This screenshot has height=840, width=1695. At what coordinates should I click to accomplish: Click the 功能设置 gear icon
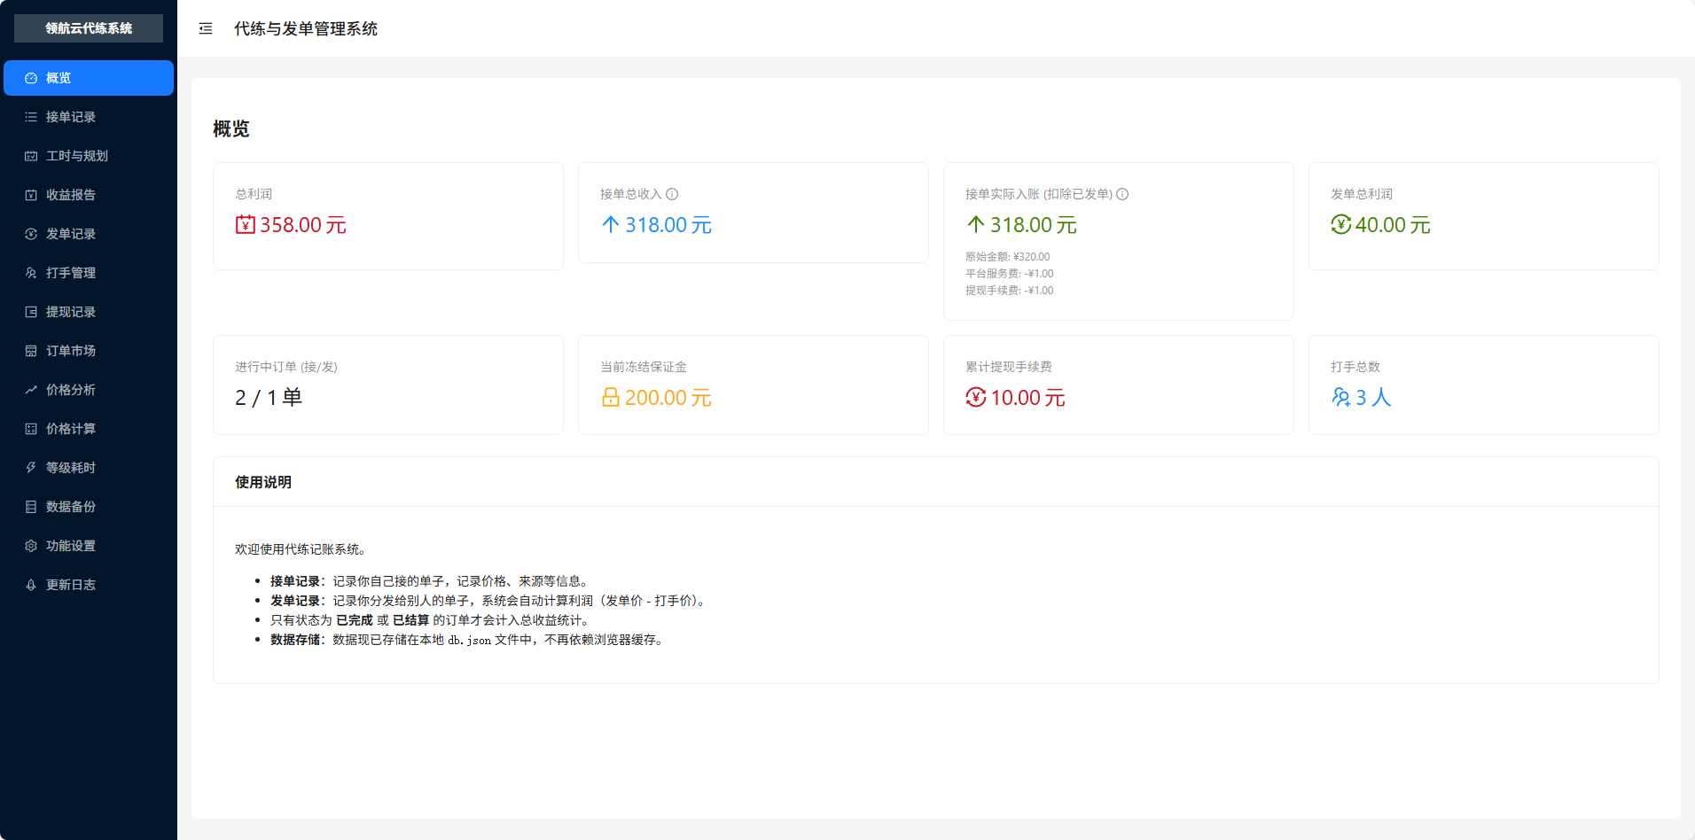31,546
